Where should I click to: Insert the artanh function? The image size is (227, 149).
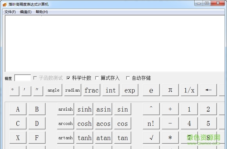click(65, 137)
